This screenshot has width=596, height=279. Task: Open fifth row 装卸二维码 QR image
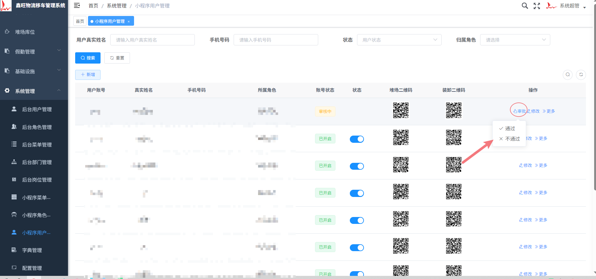click(454, 219)
